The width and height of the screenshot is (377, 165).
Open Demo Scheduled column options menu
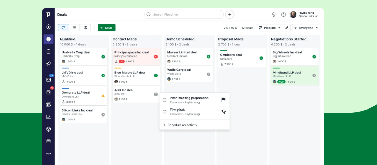point(210,39)
